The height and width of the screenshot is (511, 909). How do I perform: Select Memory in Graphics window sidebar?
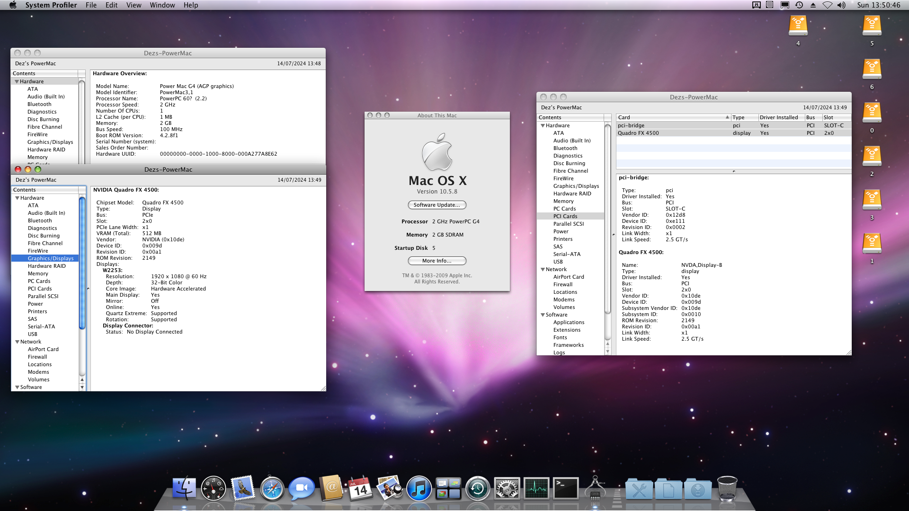pos(38,273)
